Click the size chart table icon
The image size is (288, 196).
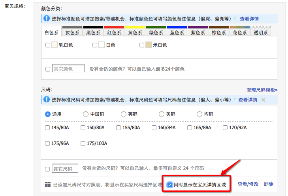coord(48,185)
